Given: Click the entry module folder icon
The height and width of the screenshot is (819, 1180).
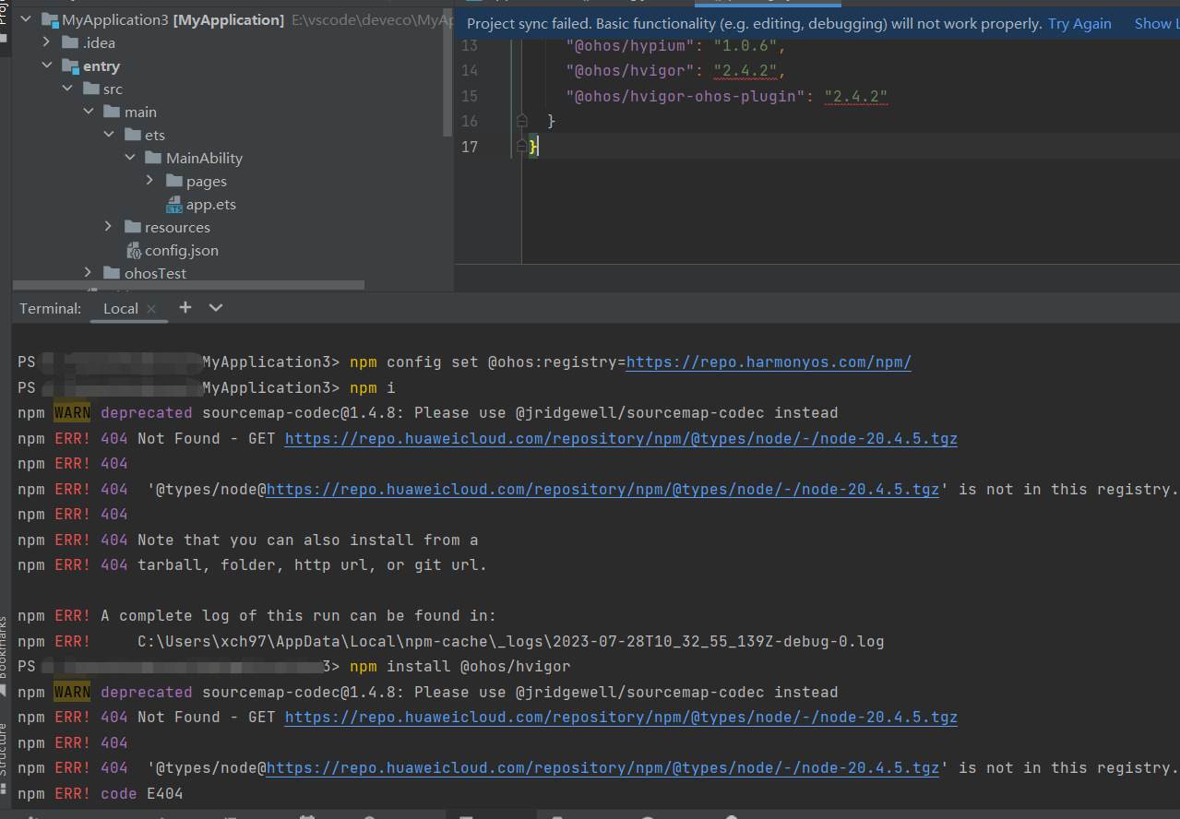Looking at the screenshot, I should click(70, 66).
